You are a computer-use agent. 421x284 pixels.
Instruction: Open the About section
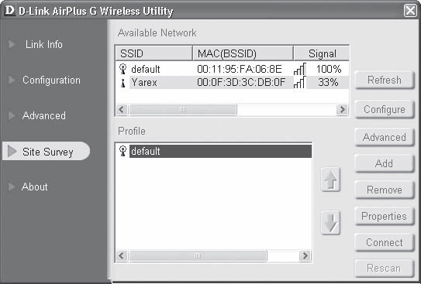[x=35, y=186]
